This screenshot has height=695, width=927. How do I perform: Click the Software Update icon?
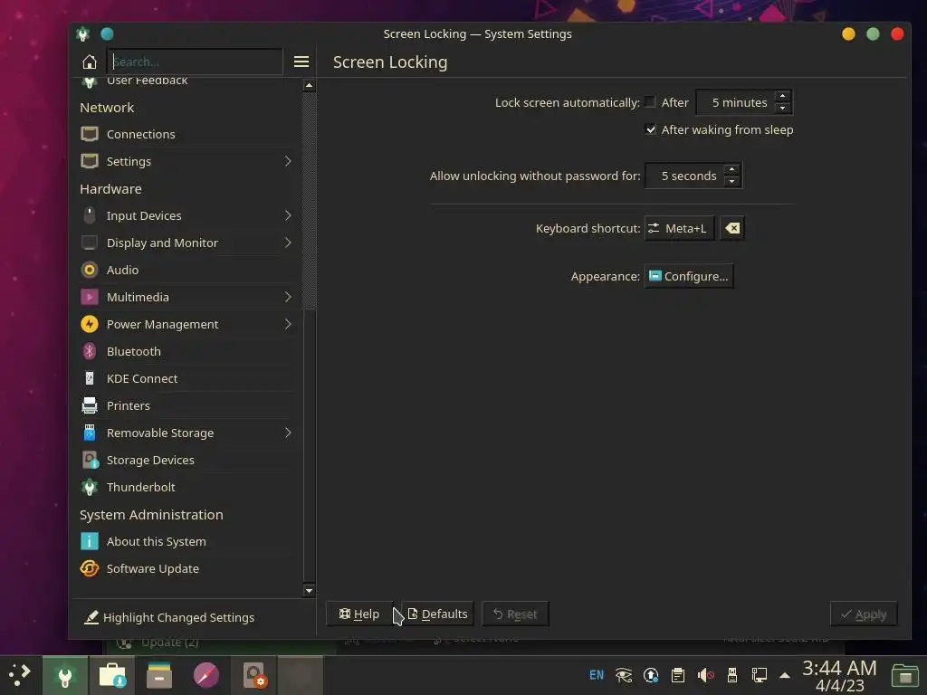pyautogui.click(x=90, y=568)
